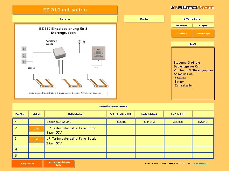Go to Hauptseite
Image resolution: width=229 pixels, height=171 pixels.
pos(27,164)
